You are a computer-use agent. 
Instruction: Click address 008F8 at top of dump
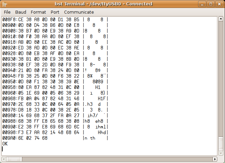10,20
